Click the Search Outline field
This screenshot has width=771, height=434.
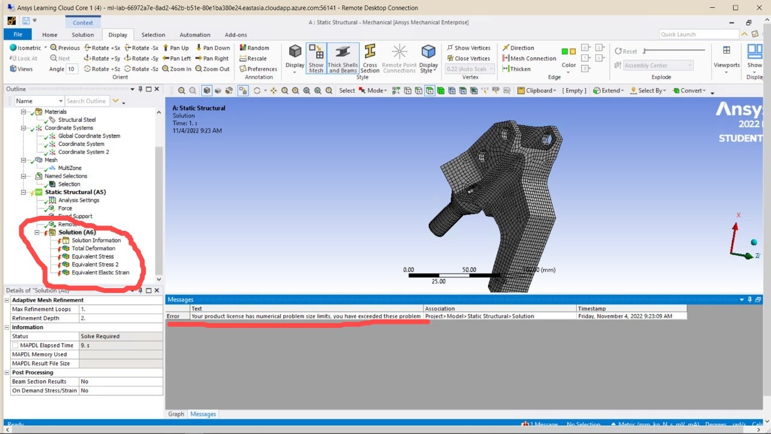(86, 101)
